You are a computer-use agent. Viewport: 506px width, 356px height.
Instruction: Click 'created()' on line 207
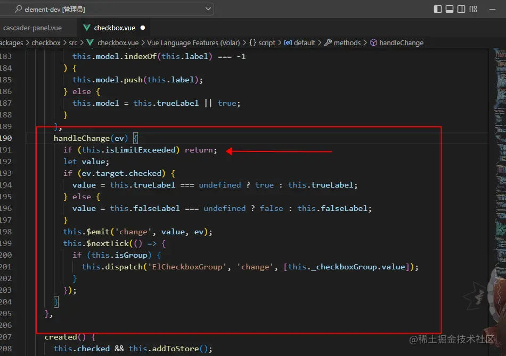65,337
